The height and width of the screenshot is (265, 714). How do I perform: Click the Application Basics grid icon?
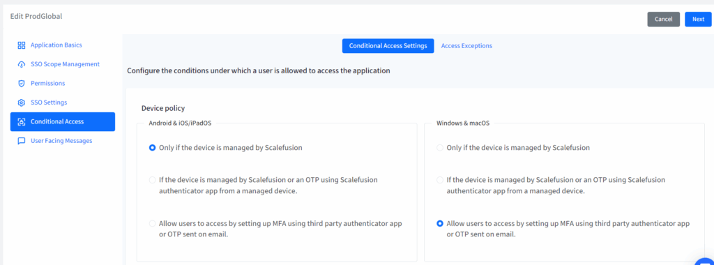21,45
